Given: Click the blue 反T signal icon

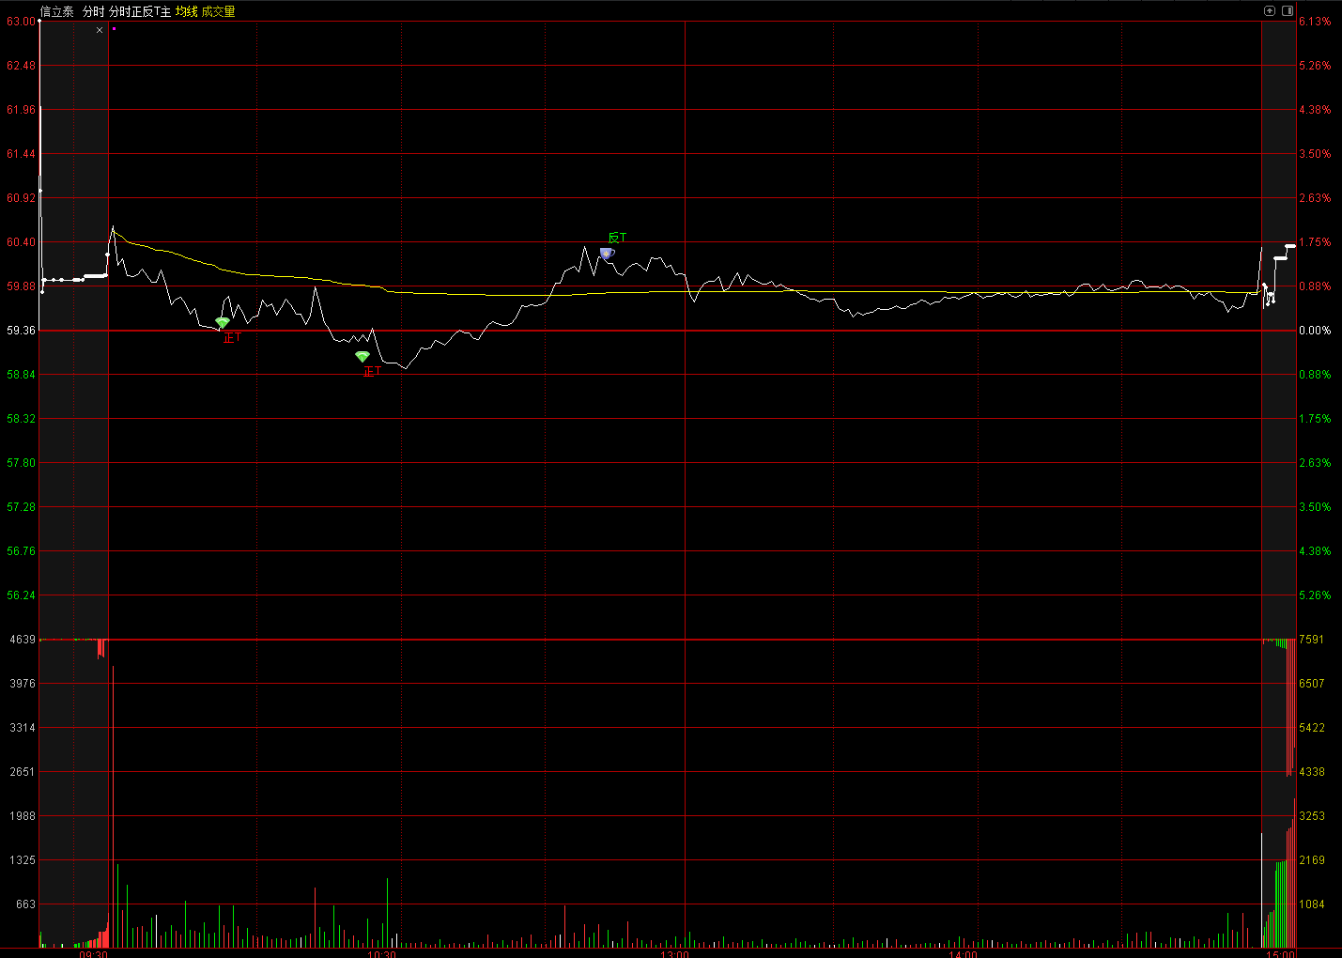Looking at the screenshot, I should click(x=607, y=253).
